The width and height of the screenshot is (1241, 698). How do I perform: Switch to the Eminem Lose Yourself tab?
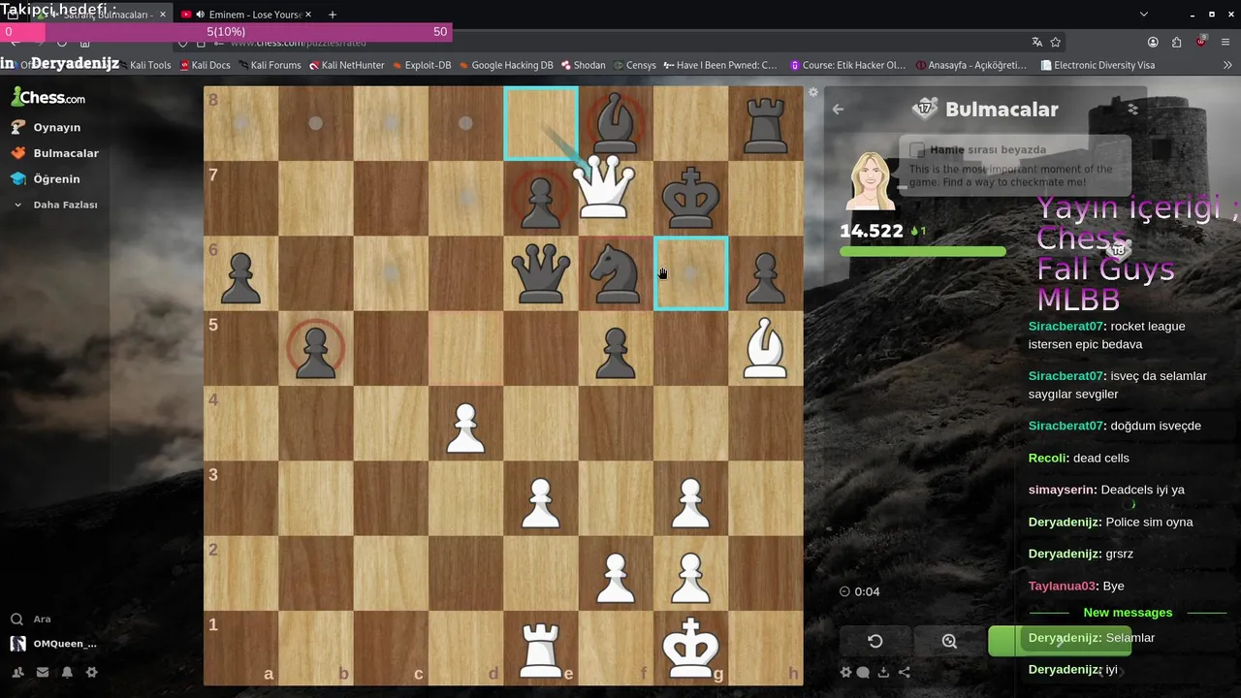247,15
